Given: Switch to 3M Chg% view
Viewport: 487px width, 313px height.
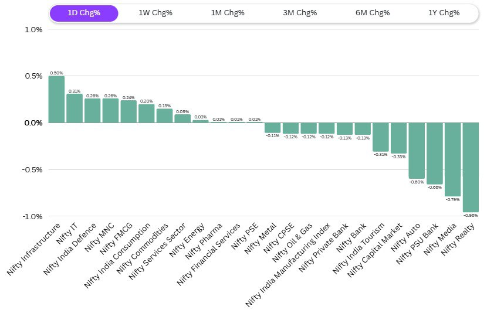Looking at the screenshot, I should 300,13.
